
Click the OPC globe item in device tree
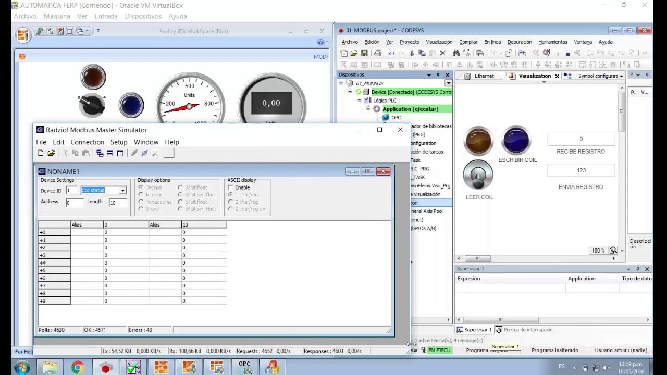click(391, 118)
